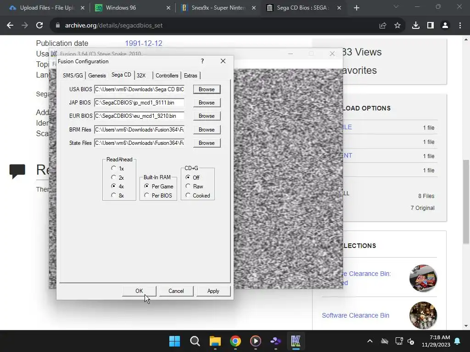Image resolution: width=470 pixels, height=352 pixels.
Task: Cancel the Fusion Configuration dialog
Action: pos(176,291)
